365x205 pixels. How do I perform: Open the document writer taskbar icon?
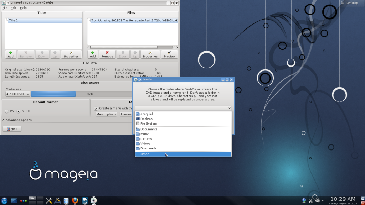point(85,201)
